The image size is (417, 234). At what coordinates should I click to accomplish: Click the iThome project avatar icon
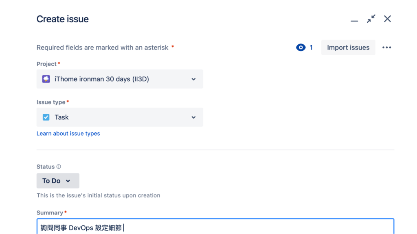tap(46, 79)
